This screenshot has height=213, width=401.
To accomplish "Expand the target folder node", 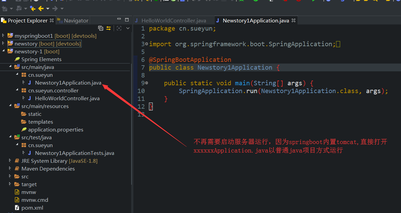I will 10,184.
